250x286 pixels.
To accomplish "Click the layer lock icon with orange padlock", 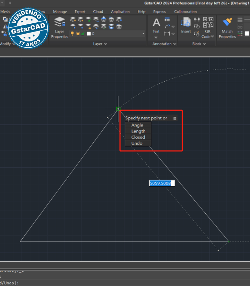I will point(88,26).
